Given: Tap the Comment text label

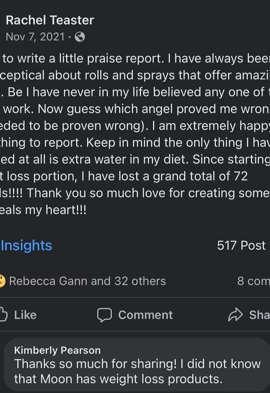Looking at the screenshot, I should [x=145, y=315].
